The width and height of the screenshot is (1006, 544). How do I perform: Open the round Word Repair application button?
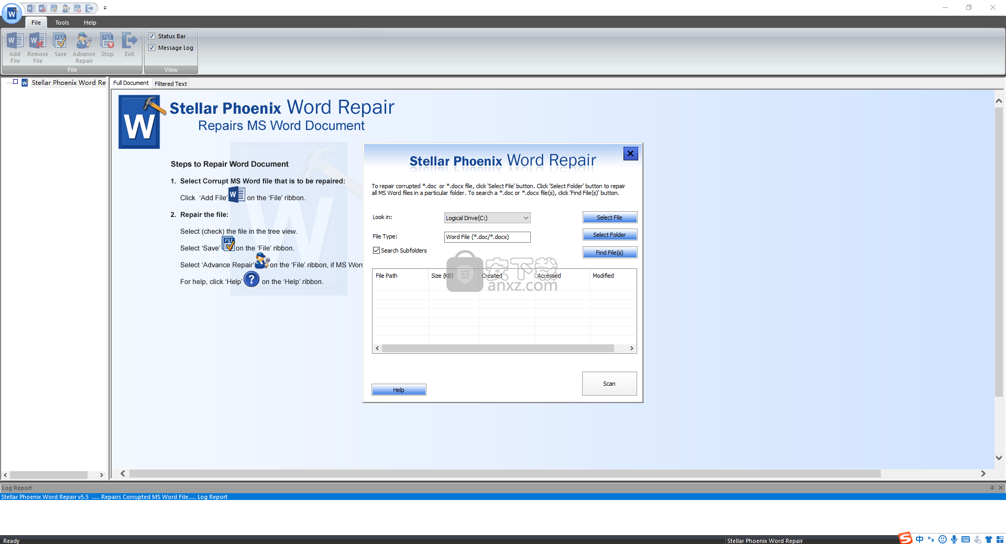[12, 14]
